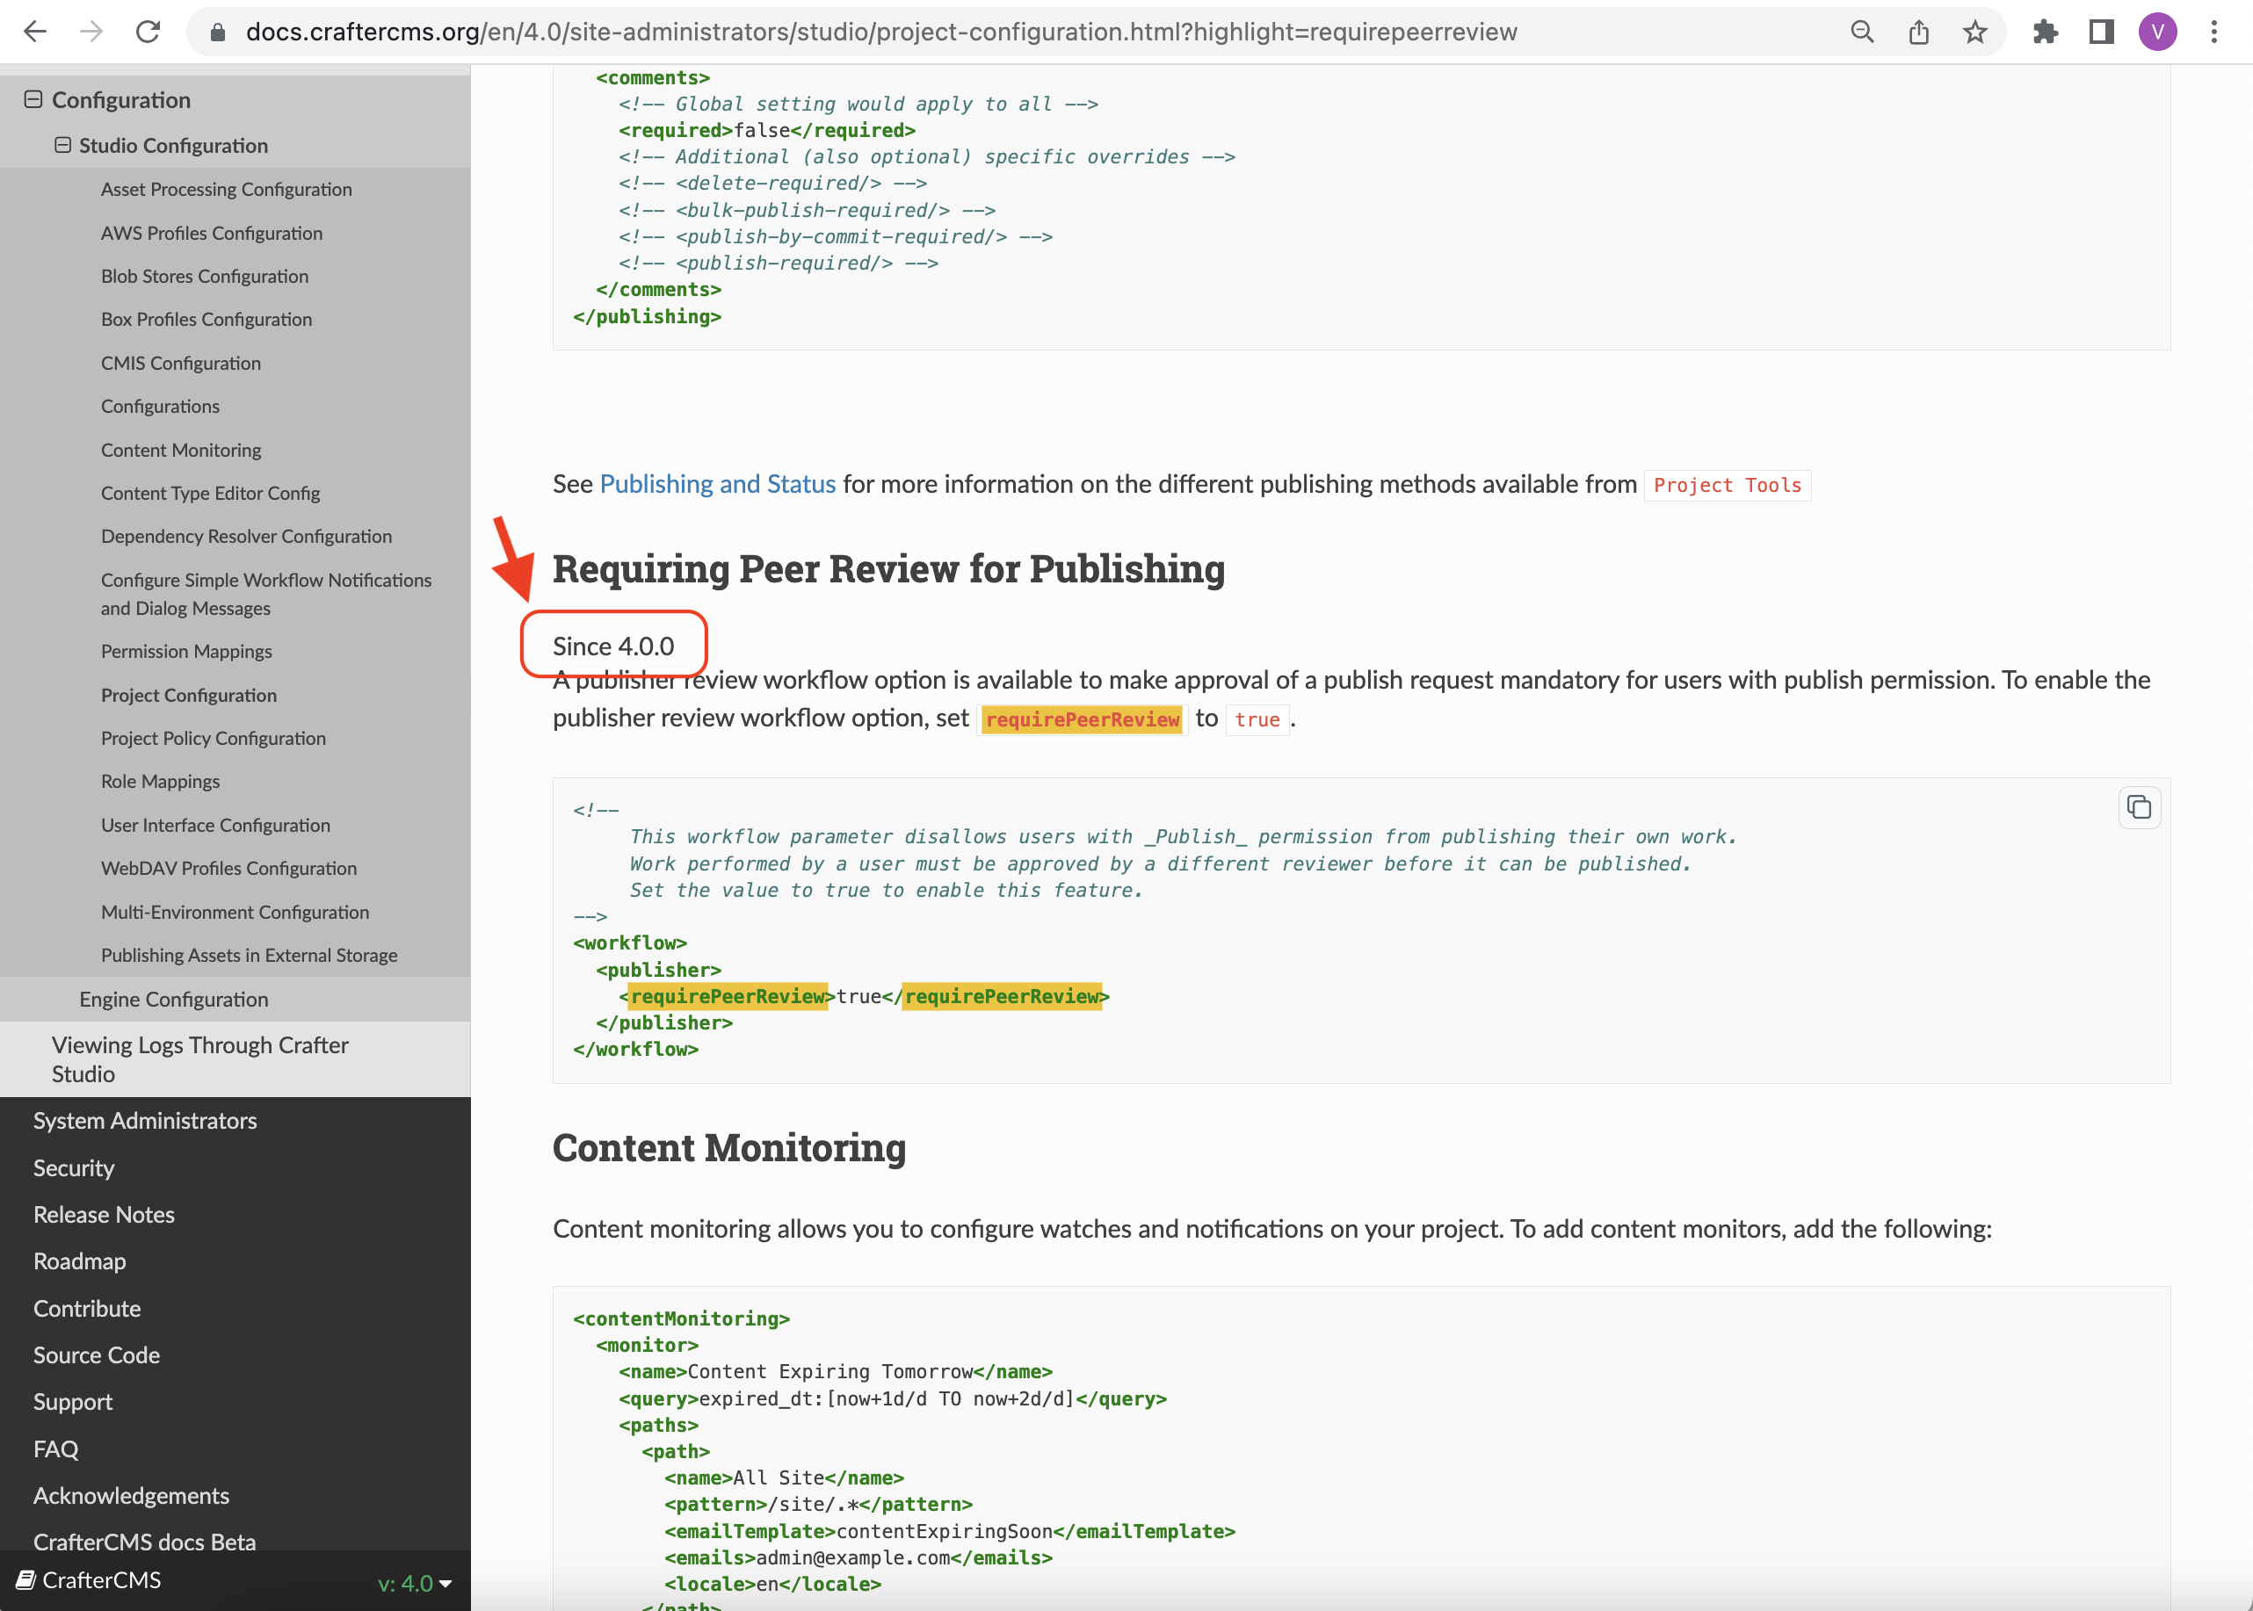Open Viewing Logs Through Crafter Studio
Screen dimensions: 2253x1611
199,1059
